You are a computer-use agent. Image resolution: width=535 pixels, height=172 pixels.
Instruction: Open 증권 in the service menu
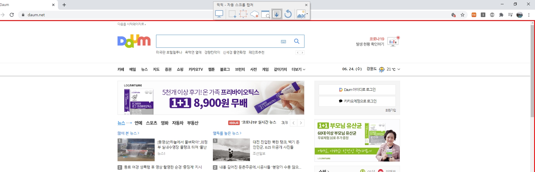point(168,69)
